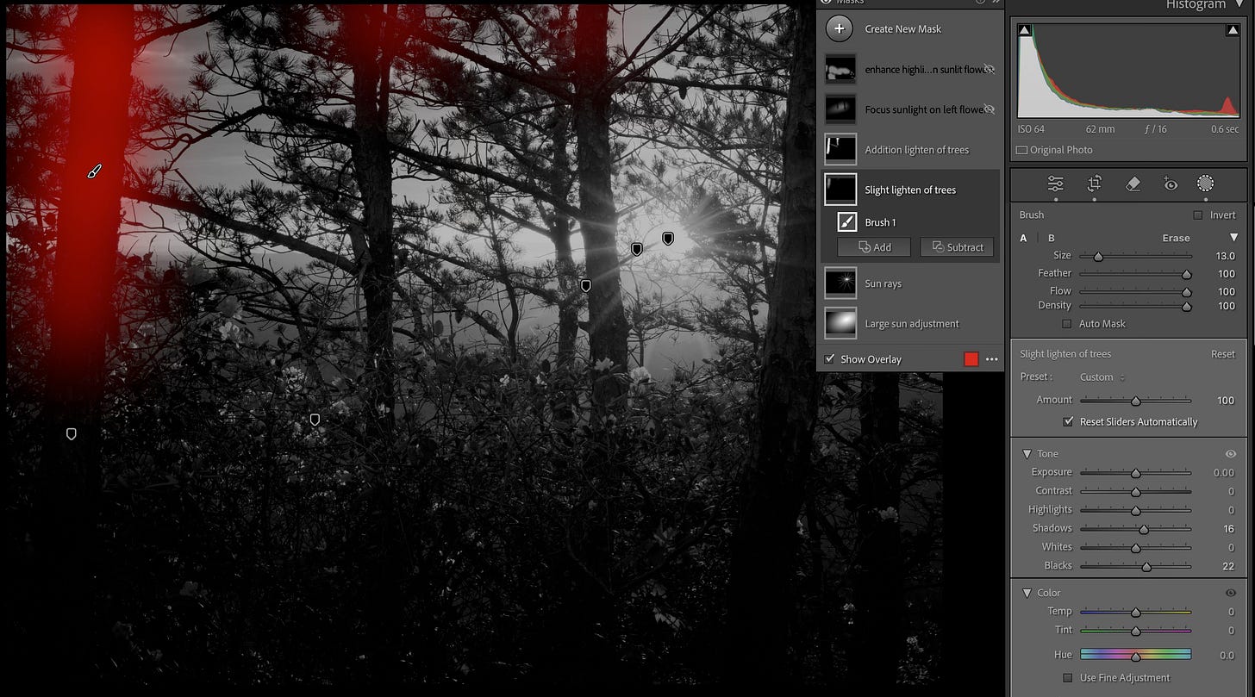Enable the Original Photo checkbox
Screen dimensions: 1255x697
1021,150
